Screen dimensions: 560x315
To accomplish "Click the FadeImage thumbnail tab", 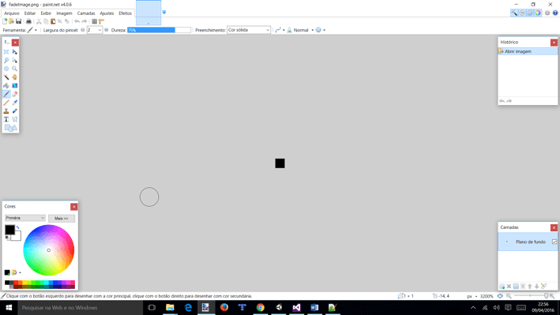I will coord(148,13).
